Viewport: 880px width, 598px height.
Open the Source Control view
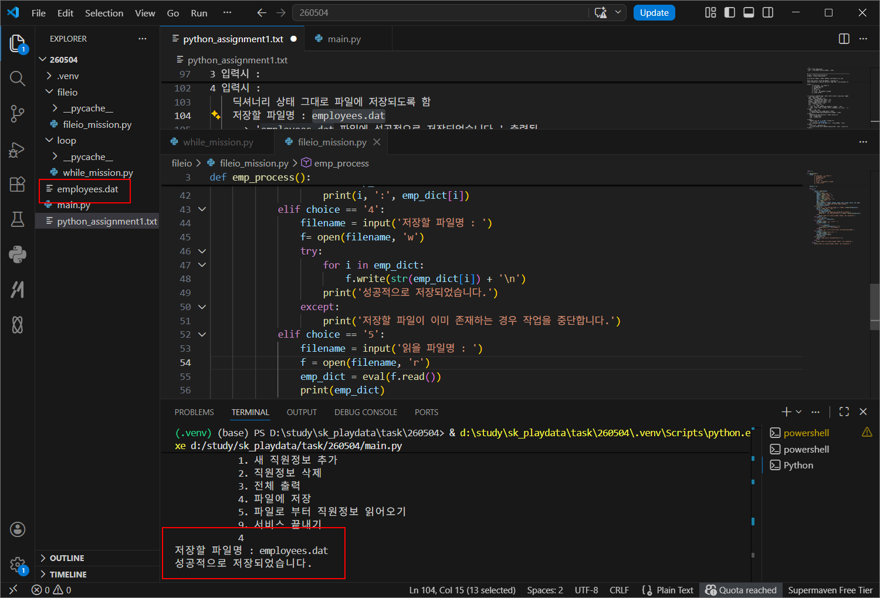(x=18, y=114)
